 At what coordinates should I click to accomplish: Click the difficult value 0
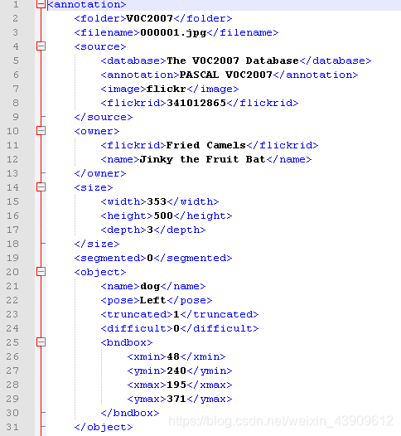tap(176, 329)
